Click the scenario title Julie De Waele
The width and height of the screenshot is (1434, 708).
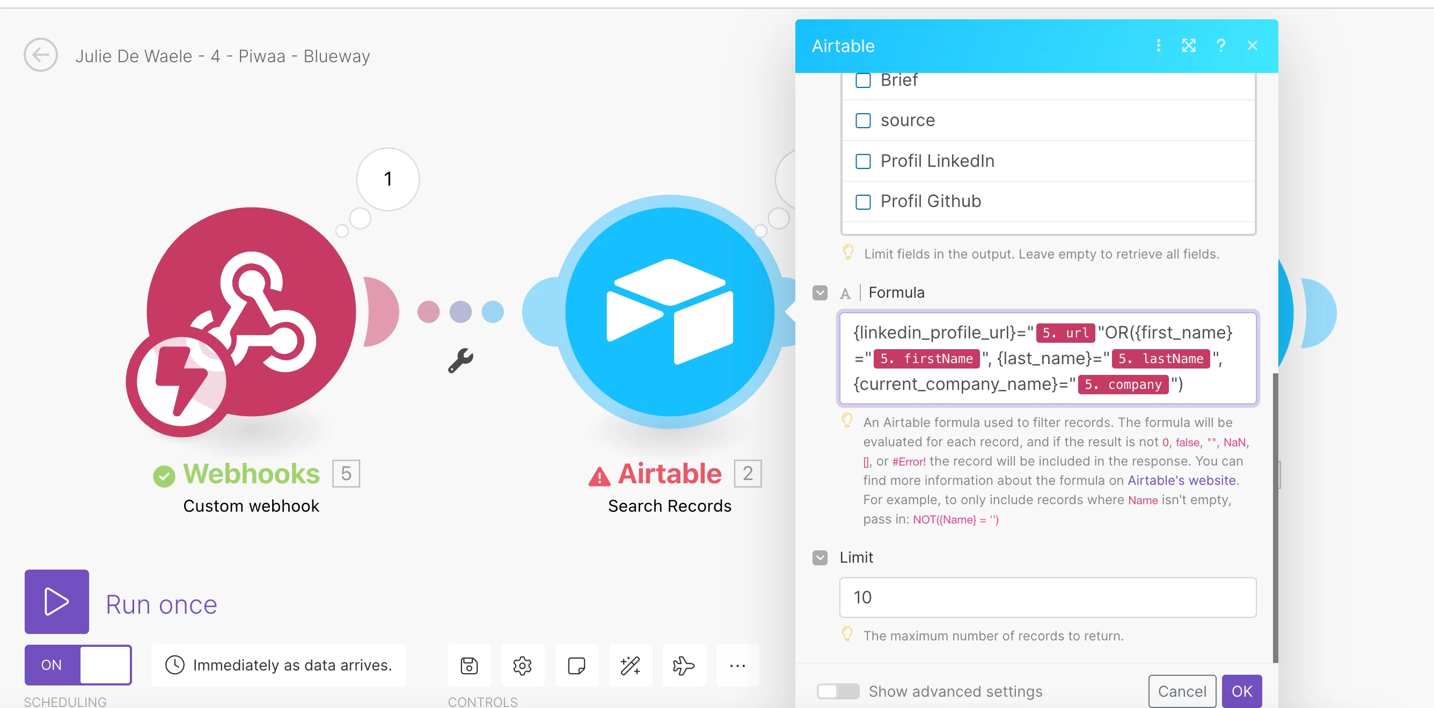click(x=223, y=56)
